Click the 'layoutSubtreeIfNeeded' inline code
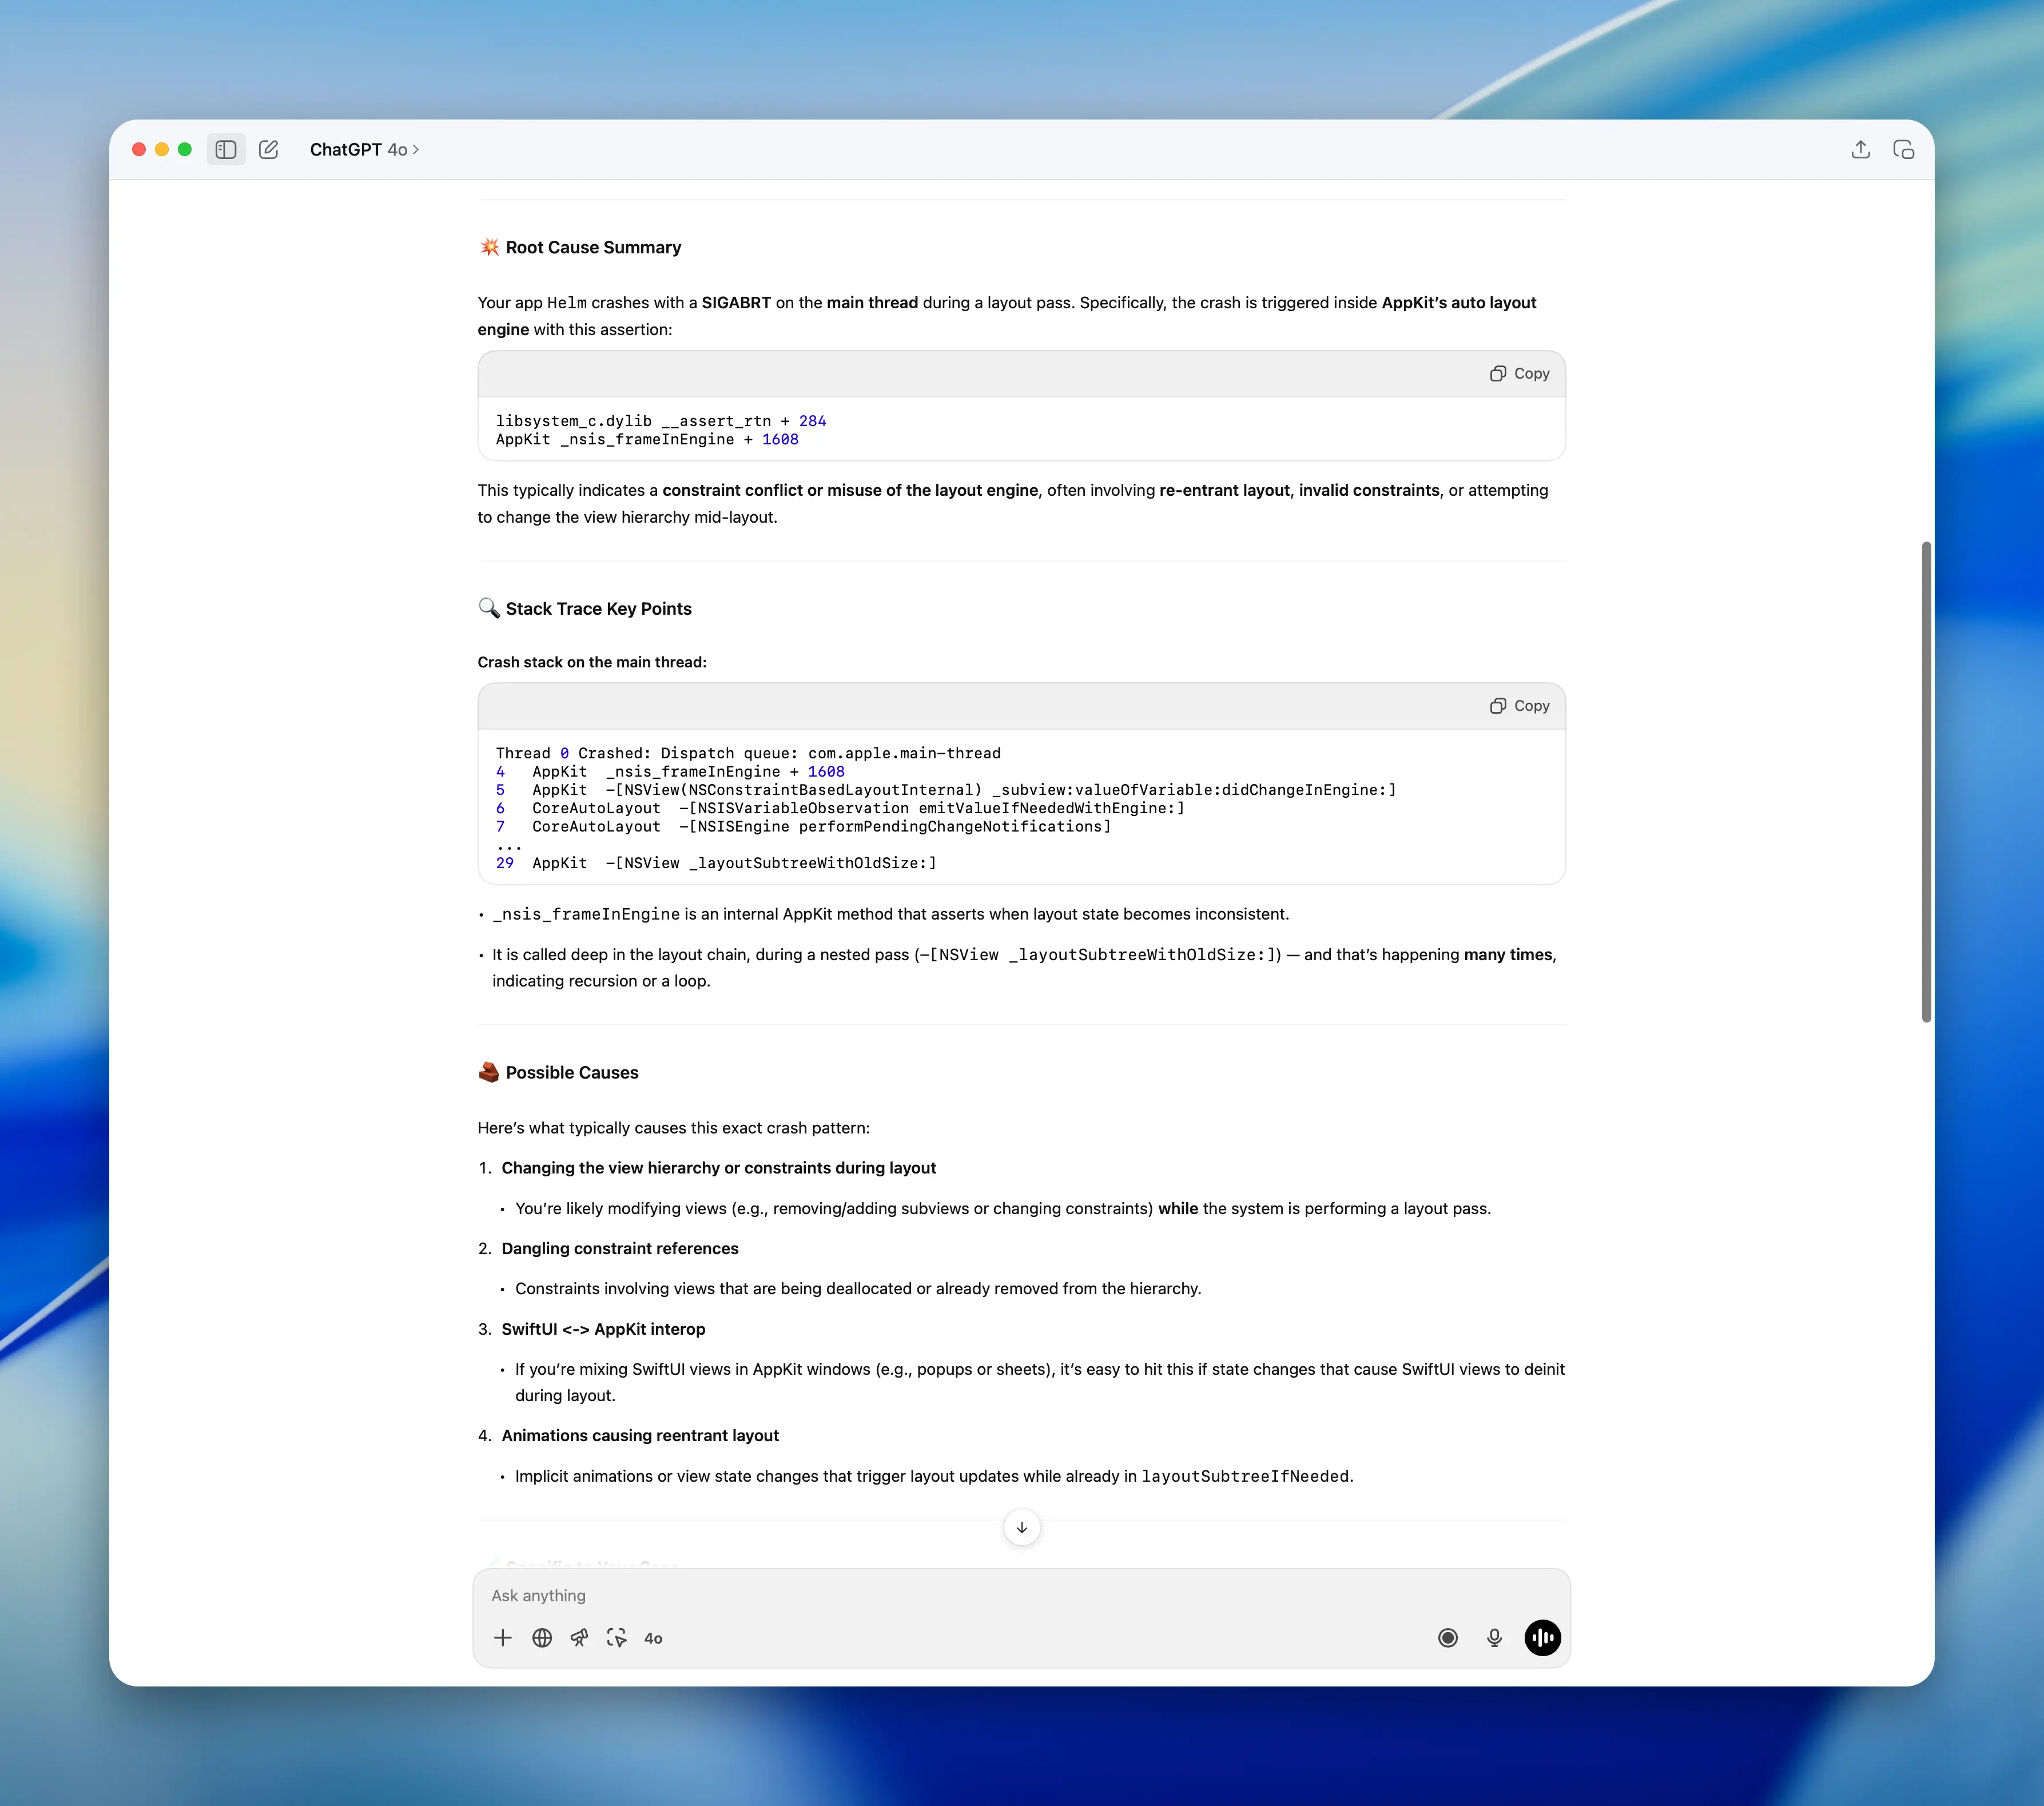The width and height of the screenshot is (2044, 1806). pyautogui.click(x=1245, y=1477)
